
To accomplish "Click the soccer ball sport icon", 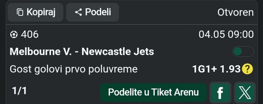I will 14,35.
